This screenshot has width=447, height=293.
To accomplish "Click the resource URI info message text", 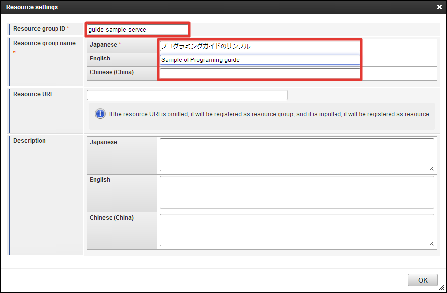I will tap(269, 117).
